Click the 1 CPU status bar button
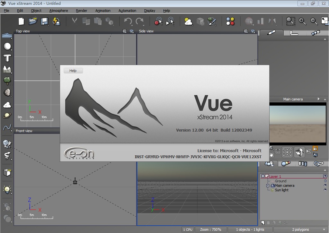The image size is (329, 233). 187,229
